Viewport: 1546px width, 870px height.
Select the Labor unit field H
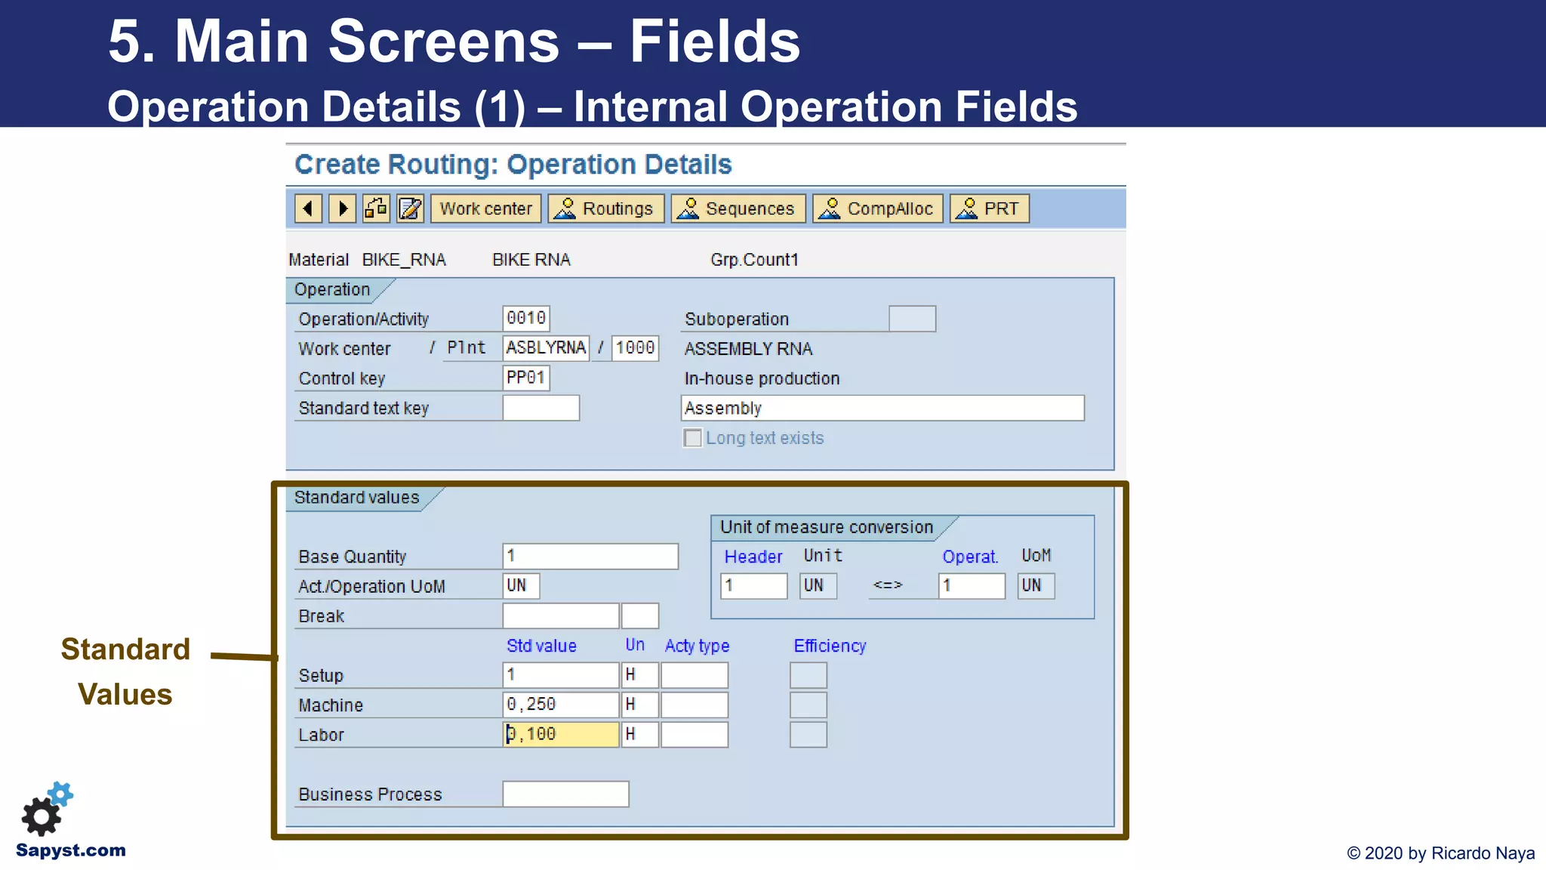pyautogui.click(x=640, y=734)
